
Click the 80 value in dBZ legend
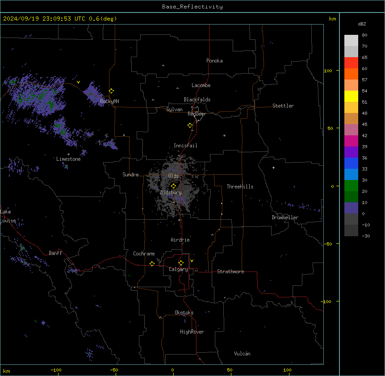coord(364,35)
